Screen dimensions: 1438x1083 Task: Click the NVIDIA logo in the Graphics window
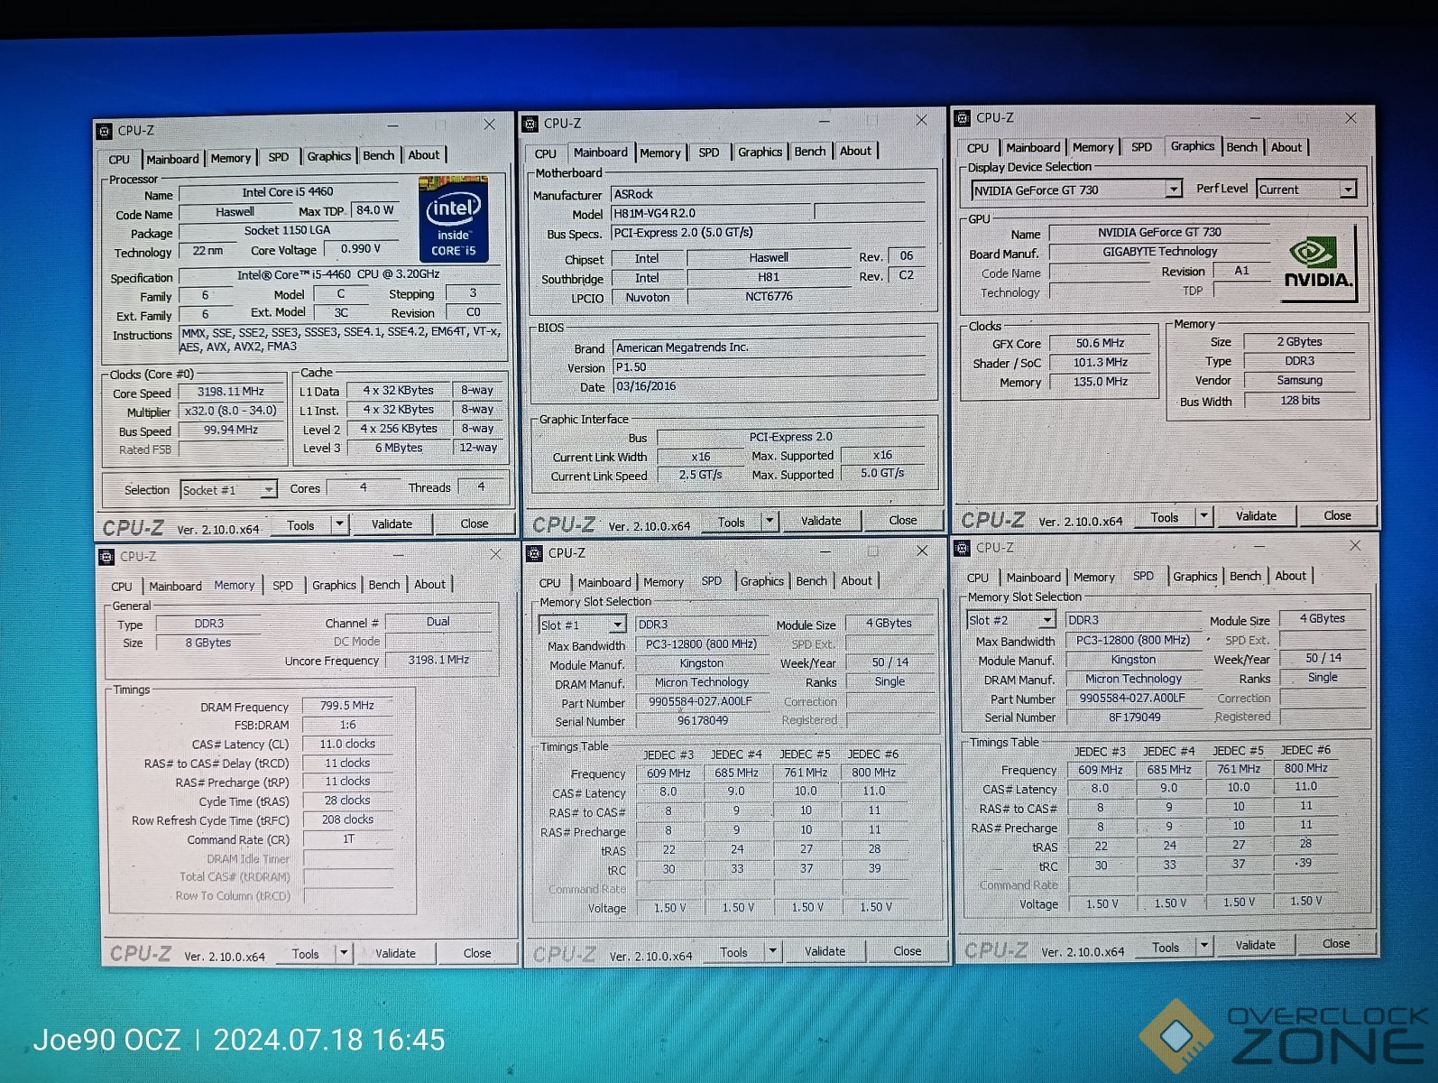pos(1318,264)
